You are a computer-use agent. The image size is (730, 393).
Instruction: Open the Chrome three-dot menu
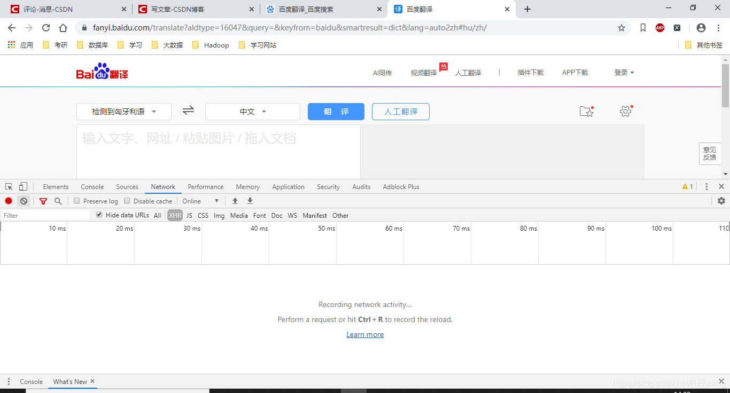point(718,28)
